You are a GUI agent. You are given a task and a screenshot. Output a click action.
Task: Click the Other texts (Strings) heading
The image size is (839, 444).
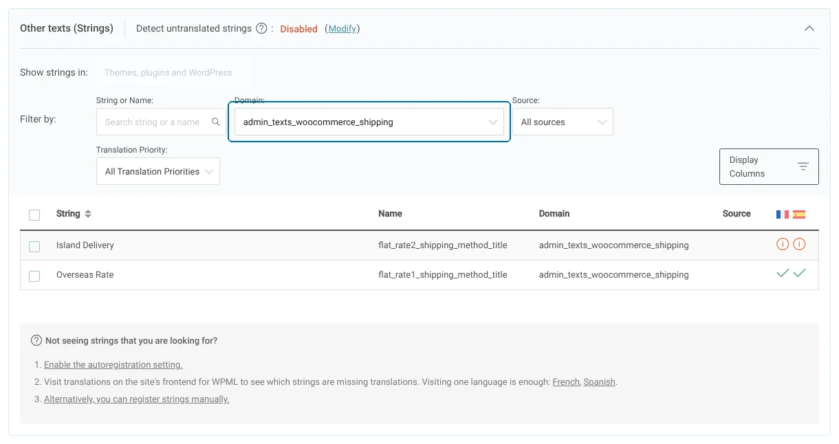[67, 28]
